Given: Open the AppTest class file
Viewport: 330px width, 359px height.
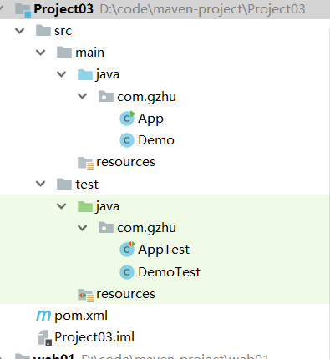Looking at the screenshot, I should point(164,250).
